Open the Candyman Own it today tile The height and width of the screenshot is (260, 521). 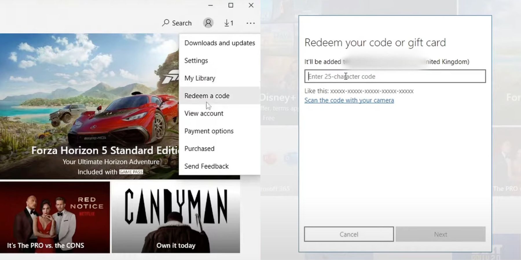point(176,217)
